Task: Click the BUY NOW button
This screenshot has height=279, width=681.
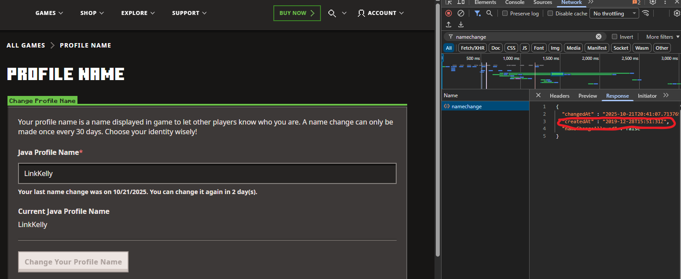Action: [297, 13]
